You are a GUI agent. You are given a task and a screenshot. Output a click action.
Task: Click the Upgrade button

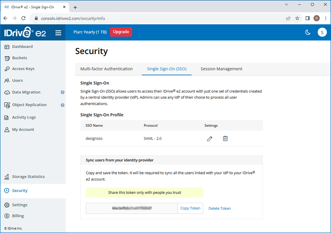click(x=121, y=32)
